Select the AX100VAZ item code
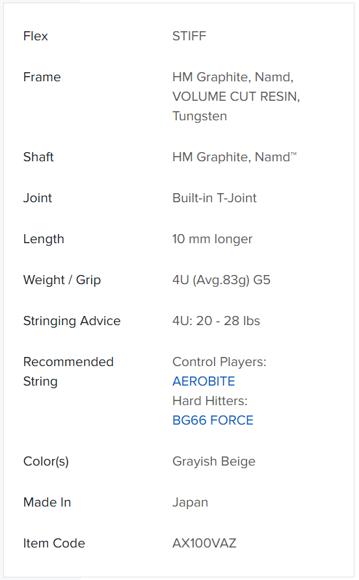The width and height of the screenshot is (359, 580). tap(204, 543)
